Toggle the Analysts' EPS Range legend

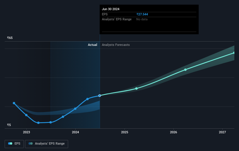tap(47, 144)
